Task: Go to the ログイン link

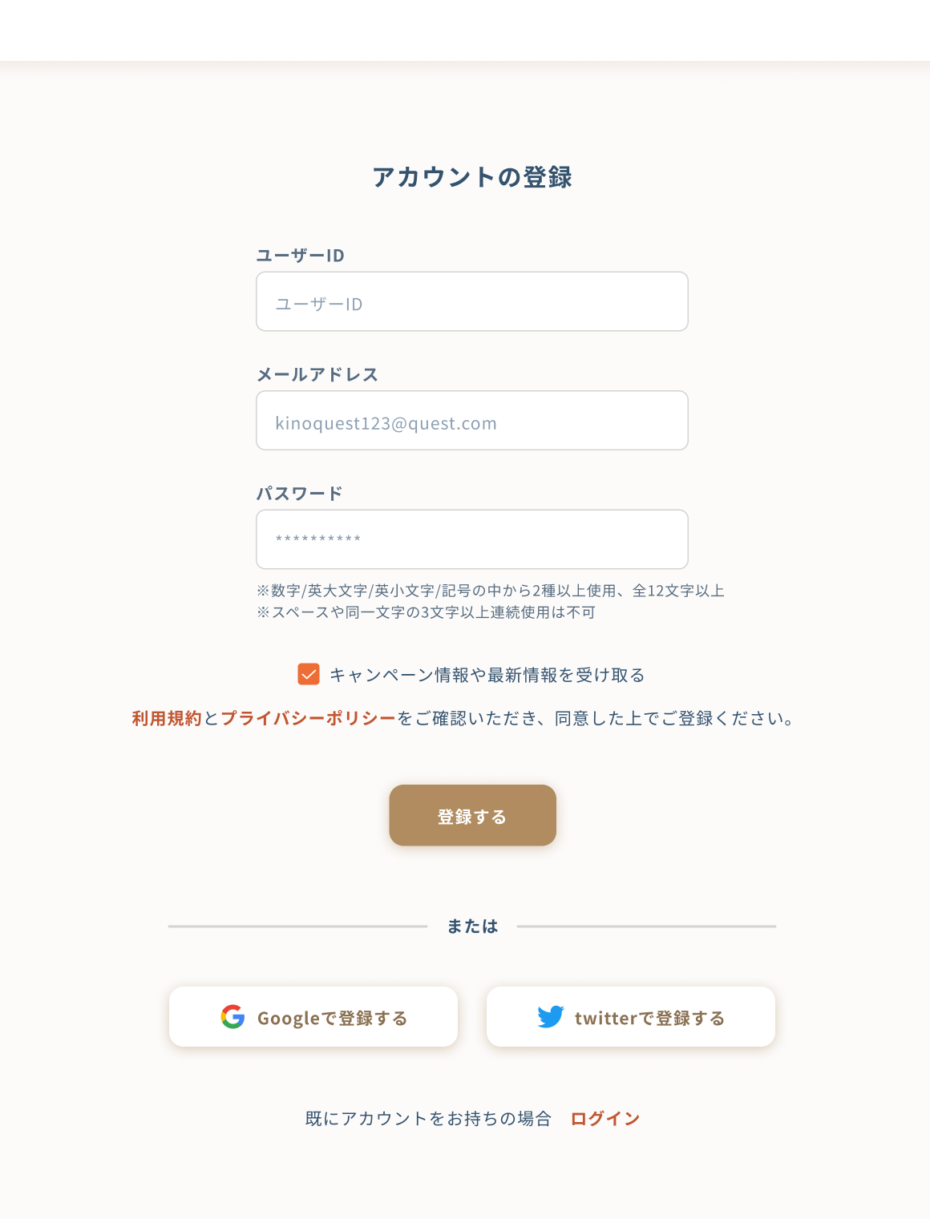Action: (x=605, y=1118)
